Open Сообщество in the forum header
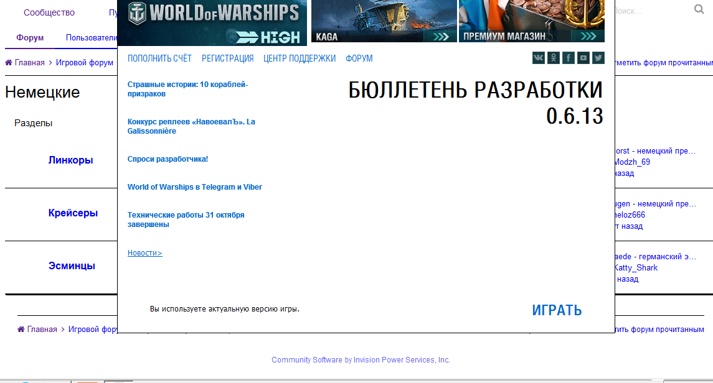Screen dimensions: 713x383 (x=49, y=12)
